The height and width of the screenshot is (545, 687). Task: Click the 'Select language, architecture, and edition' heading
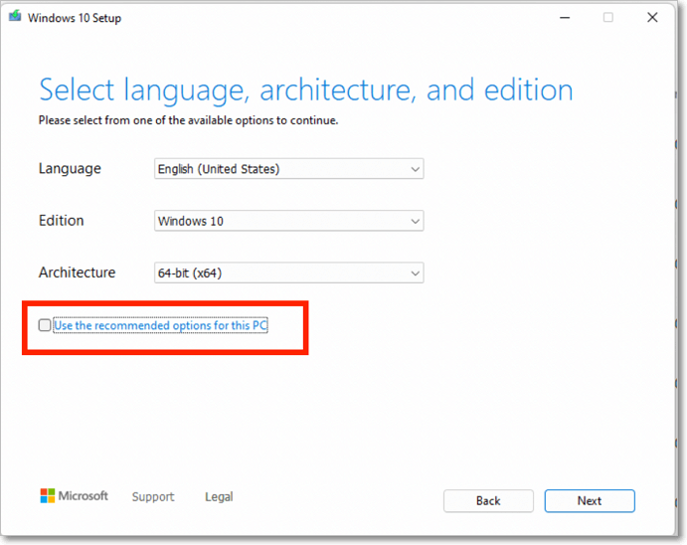(x=305, y=91)
